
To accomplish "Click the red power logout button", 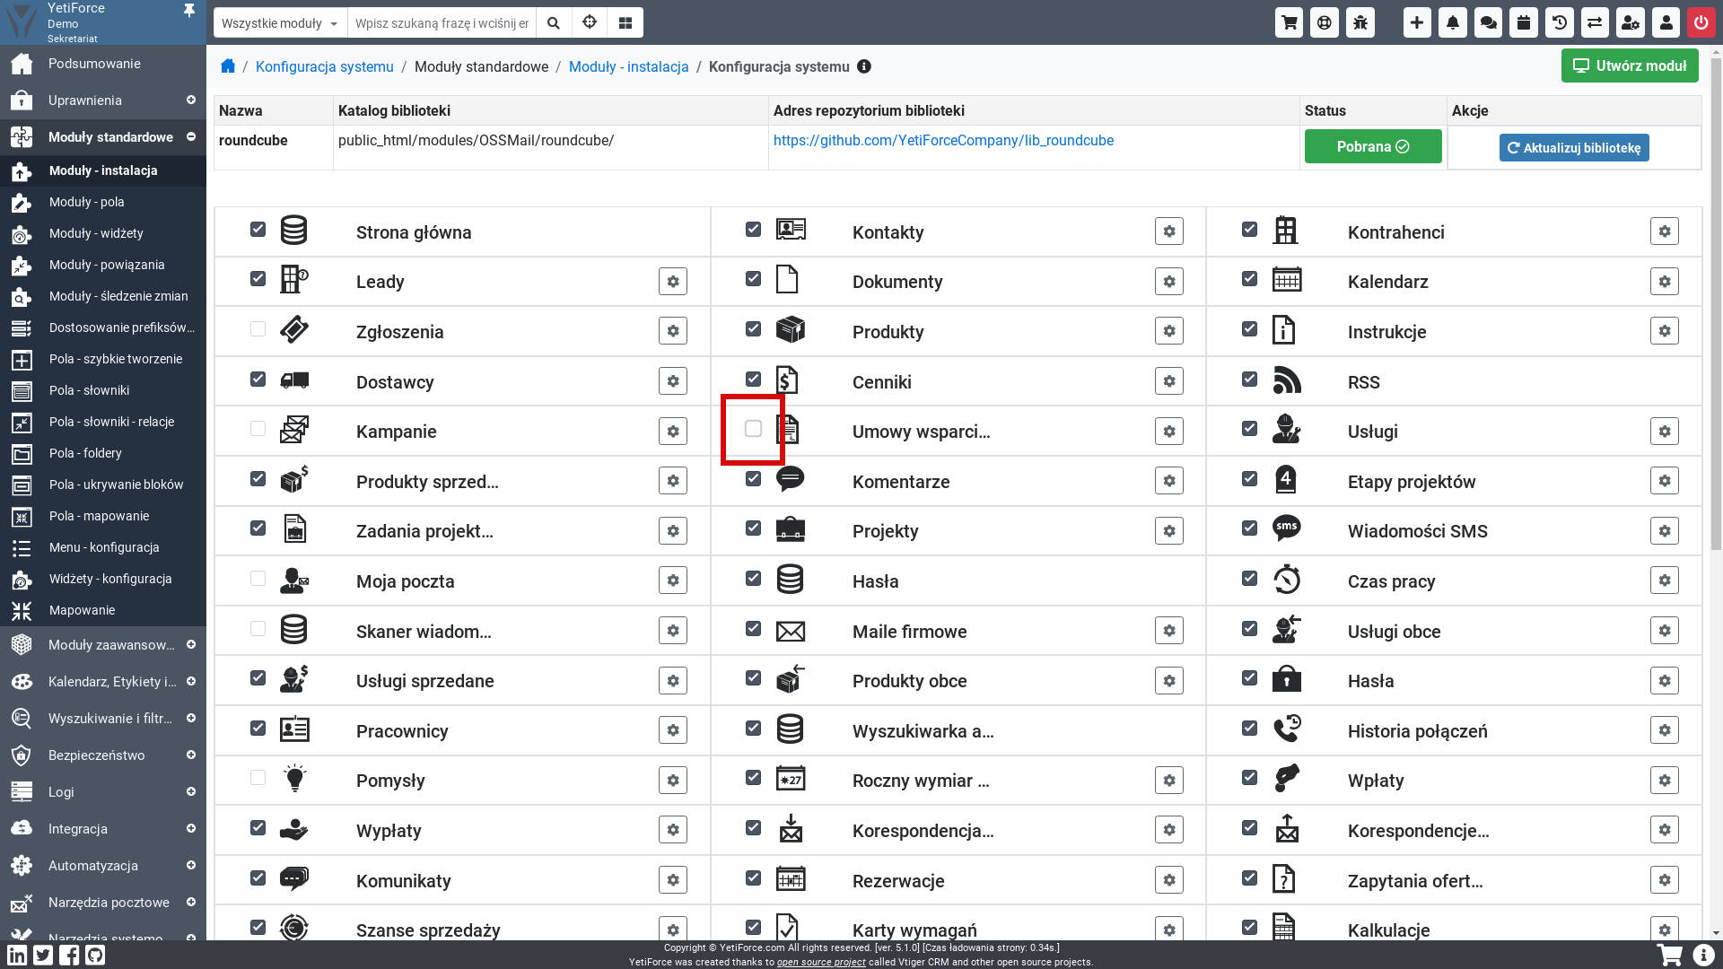I will pos(1701,22).
